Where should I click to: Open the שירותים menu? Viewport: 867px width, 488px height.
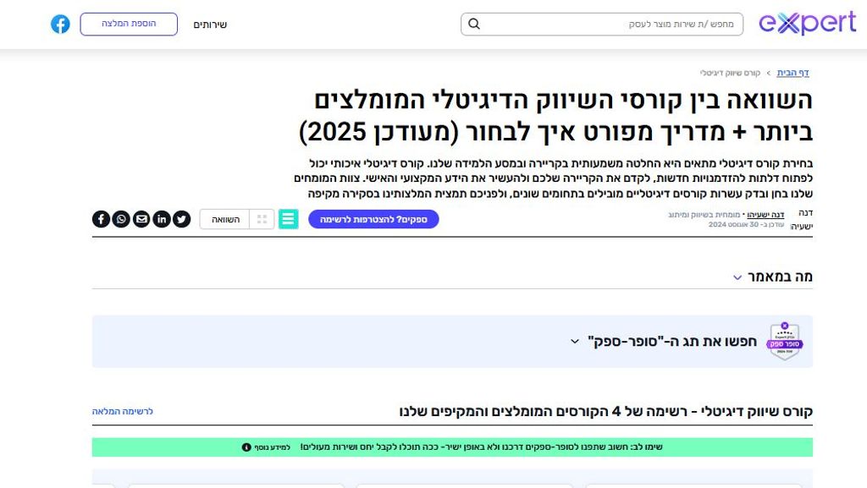pyautogui.click(x=210, y=25)
